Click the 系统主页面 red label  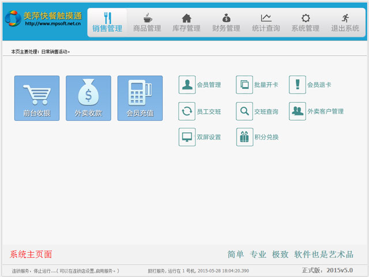(x=31, y=254)
